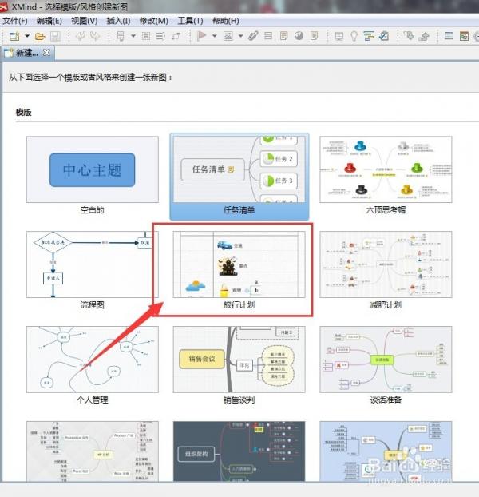
Task: Click the drill up arrow icon
Action: (x=424, y=36)
